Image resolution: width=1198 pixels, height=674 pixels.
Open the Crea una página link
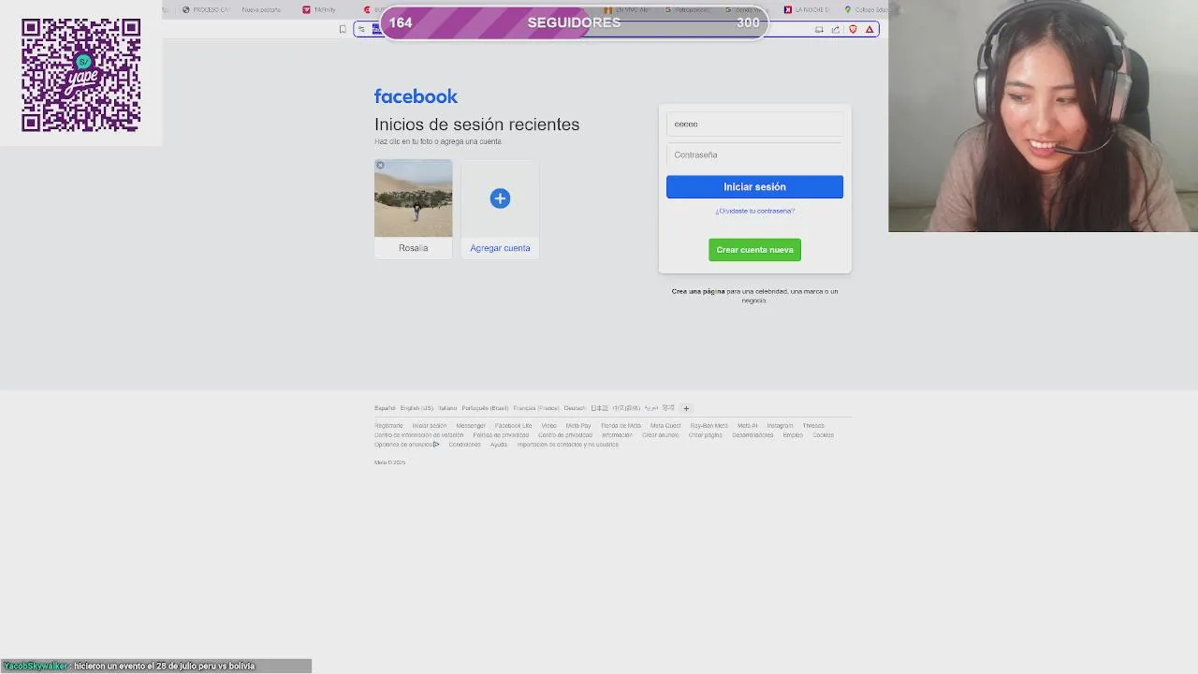[698, 291]
